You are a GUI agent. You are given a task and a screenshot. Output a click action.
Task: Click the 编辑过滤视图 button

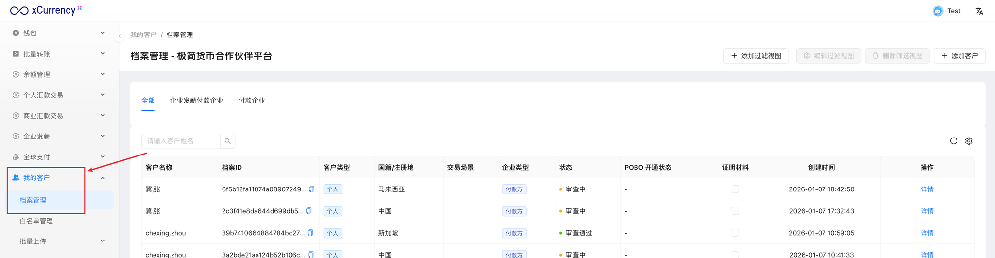tap(828, 56)
